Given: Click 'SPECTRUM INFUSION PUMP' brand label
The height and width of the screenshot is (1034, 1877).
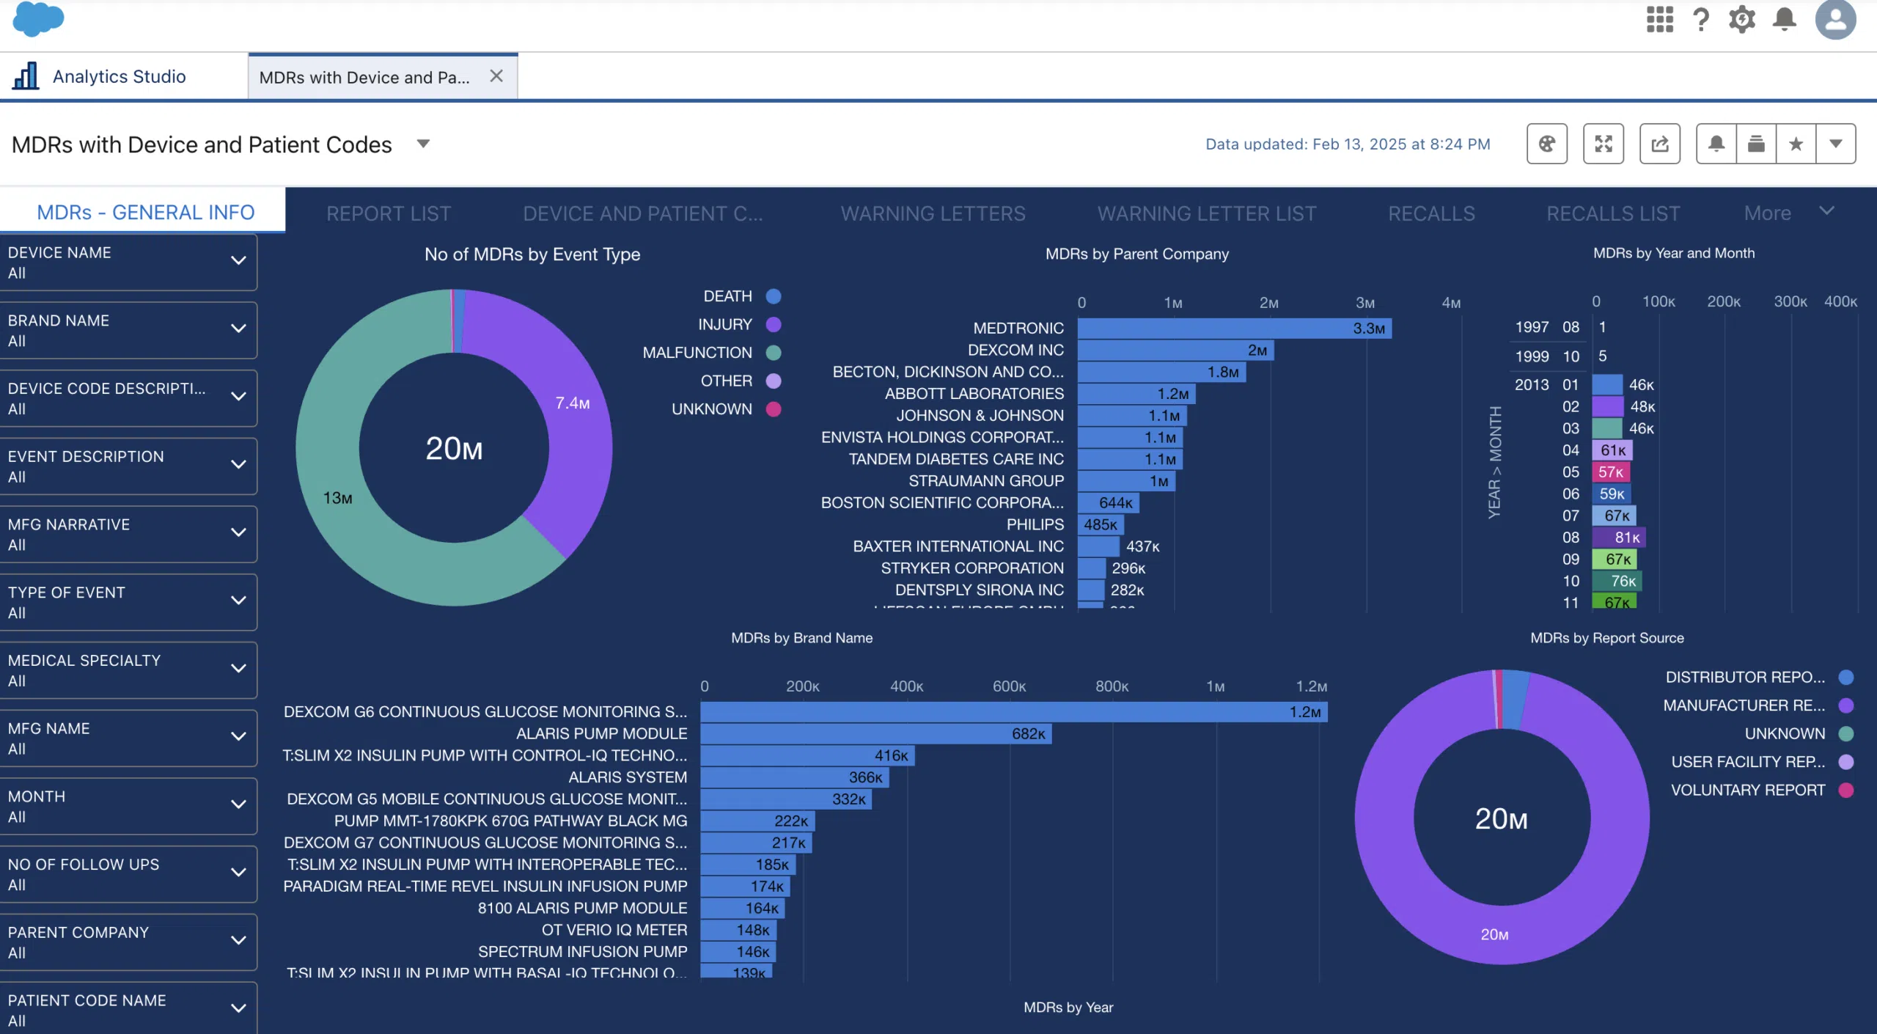Looking at the screenshot, I should (x=583, y=952).
